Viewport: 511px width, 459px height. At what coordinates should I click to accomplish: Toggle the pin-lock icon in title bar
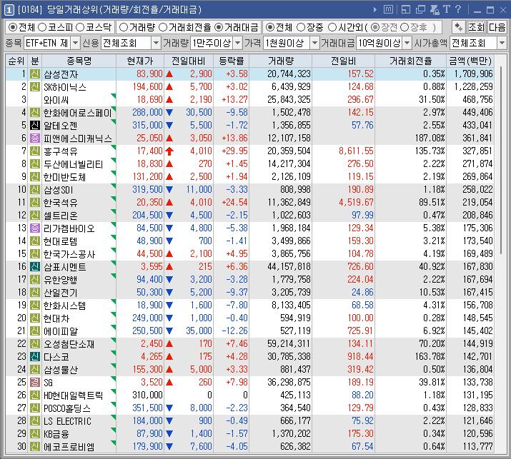[x=435, y=10]
